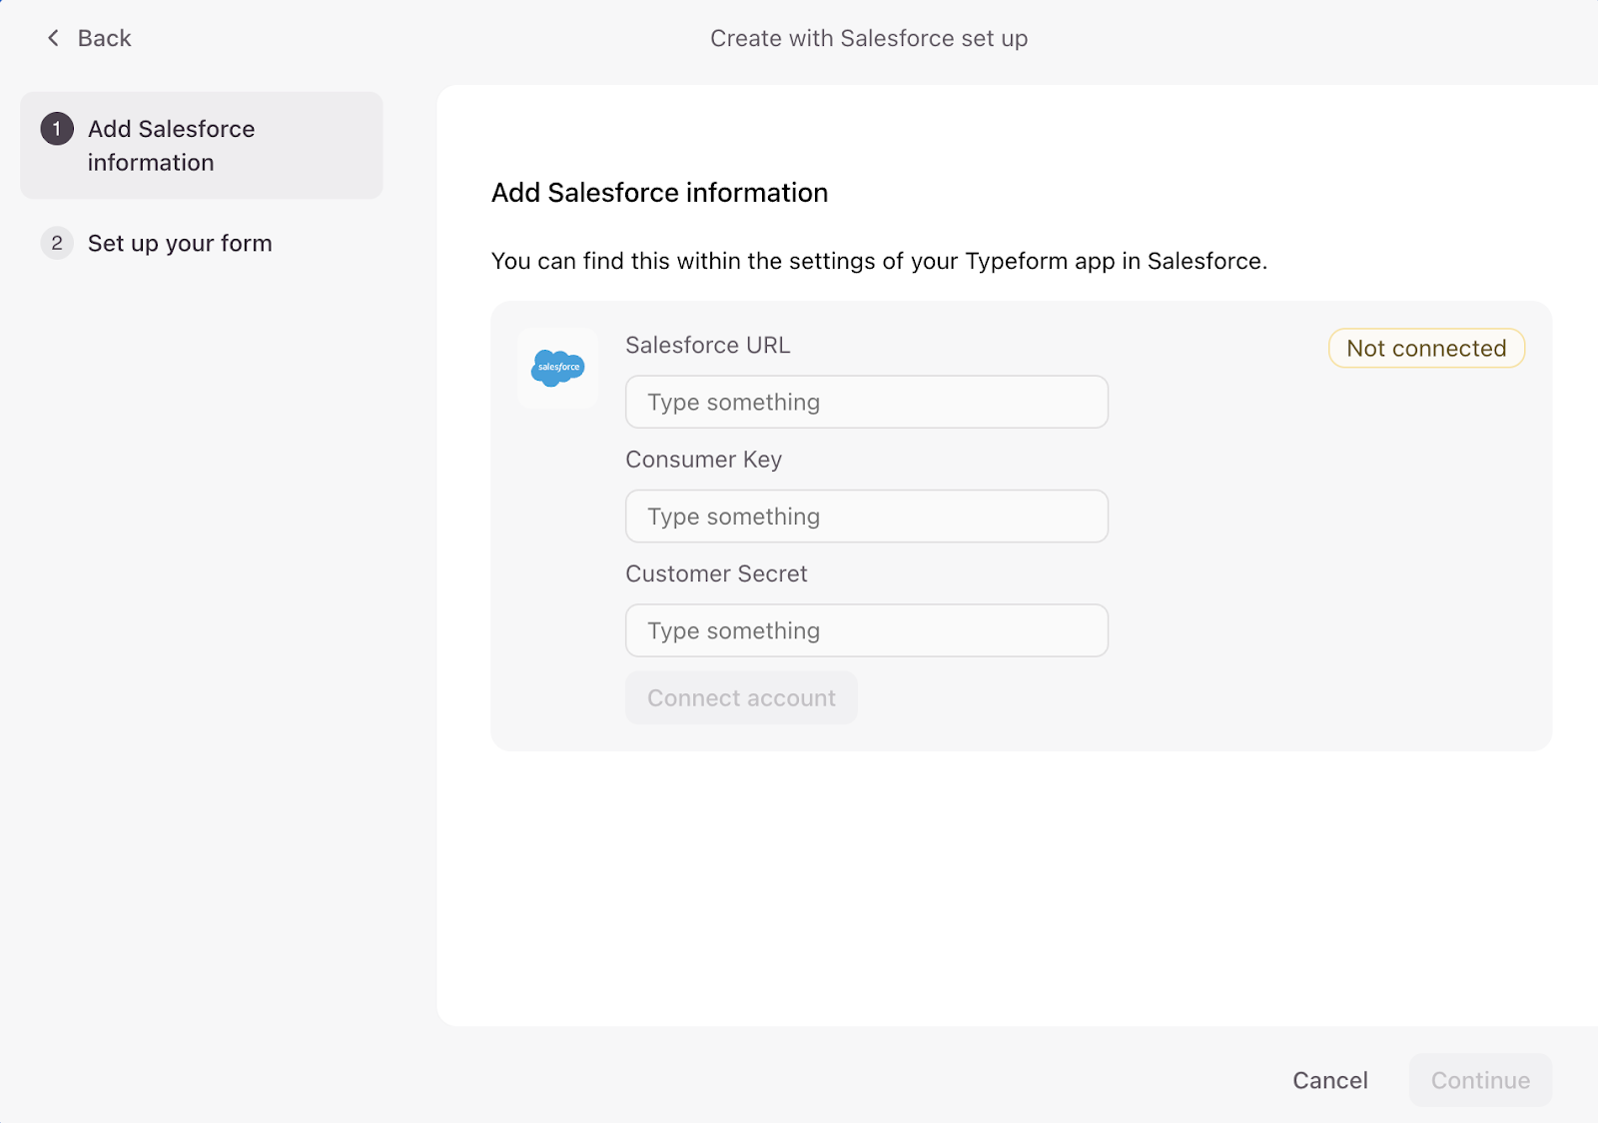Image resolution: width=1598 pixels, height=1123 pixels.
Task: Focus the Consumer Key text field
Action: [x=866, y=517]
